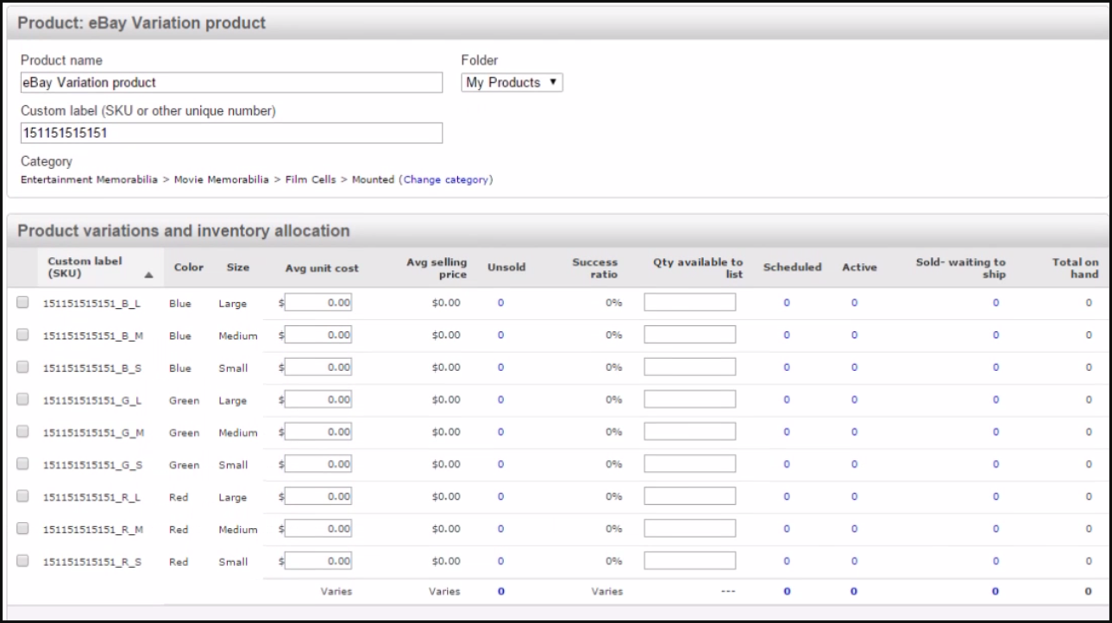The width and height of the screenshot is (1112, 623).
Task: Click the Success ratio column header
Action: [595, 267]
